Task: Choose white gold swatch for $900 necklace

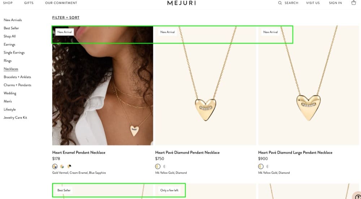Action: (268, 166)
